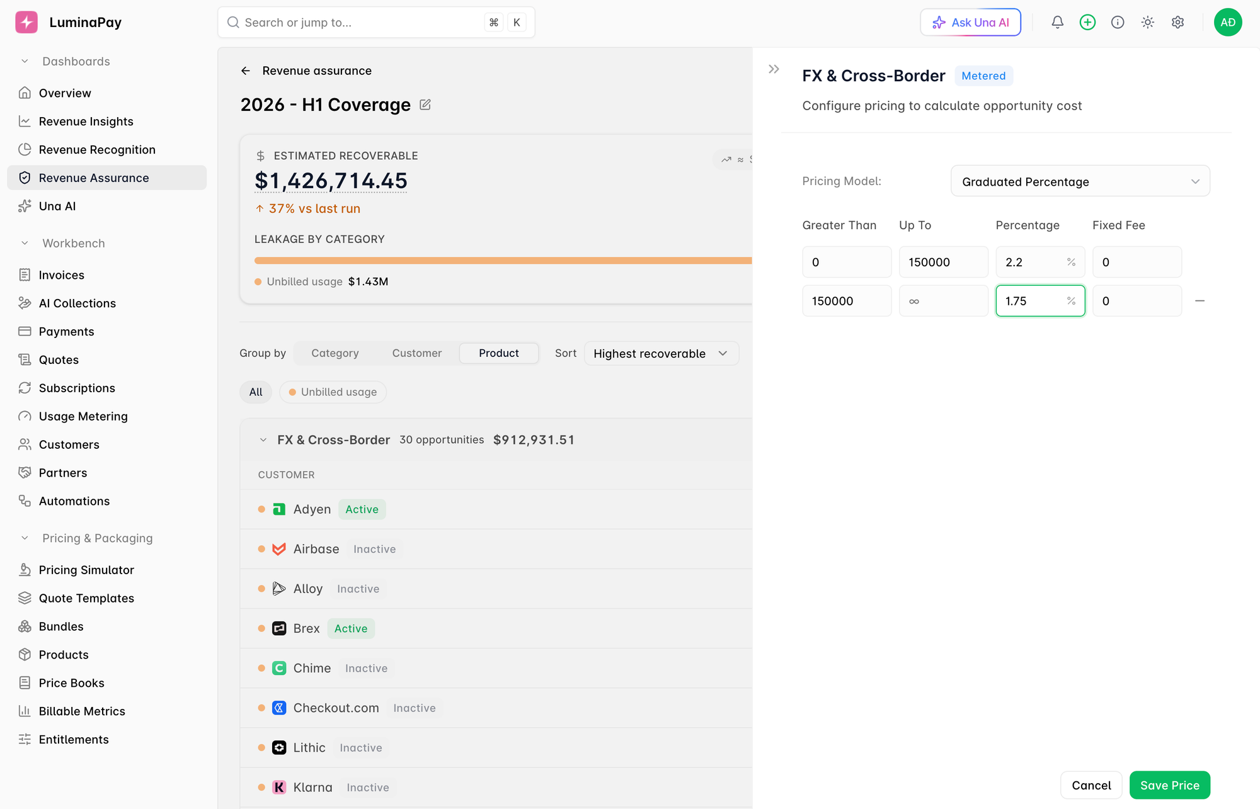Open the Sort Highest recoverable dropdown
The image size is (1260, 809).
(661, 353)
